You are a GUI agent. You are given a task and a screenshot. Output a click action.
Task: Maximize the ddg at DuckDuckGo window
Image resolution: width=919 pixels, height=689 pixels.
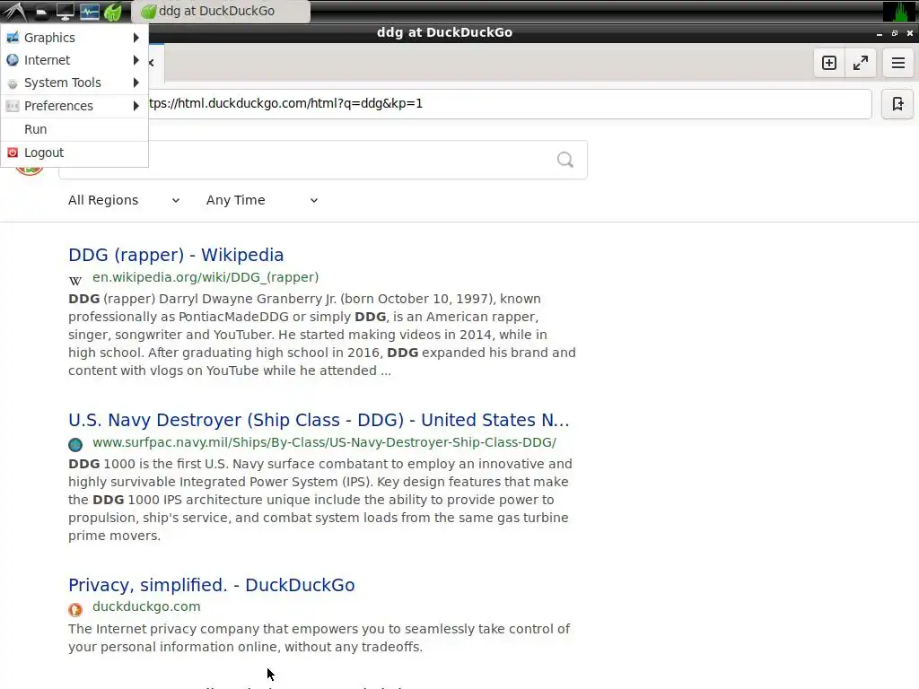click(x=895, y=33)
